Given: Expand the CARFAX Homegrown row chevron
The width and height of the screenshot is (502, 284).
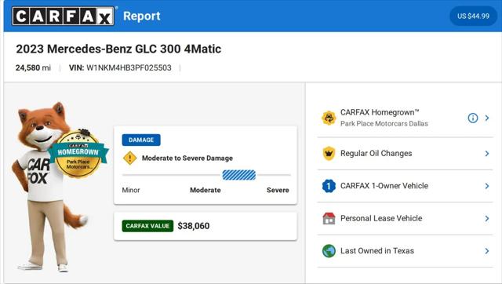Looking at the screenshot, I should click(487, 118).
